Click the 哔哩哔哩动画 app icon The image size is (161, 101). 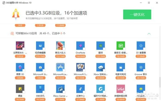[121, 89]
